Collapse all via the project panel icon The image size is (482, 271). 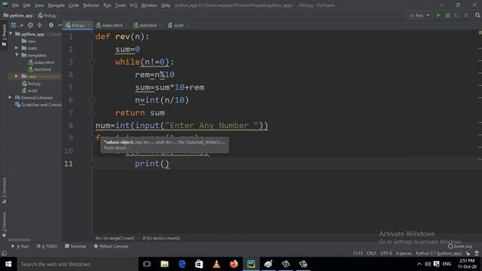(39, 25)
